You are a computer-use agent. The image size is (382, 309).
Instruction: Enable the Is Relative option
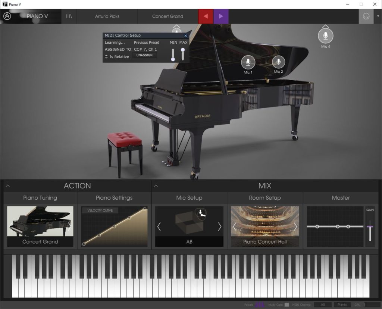coord(106,57)
